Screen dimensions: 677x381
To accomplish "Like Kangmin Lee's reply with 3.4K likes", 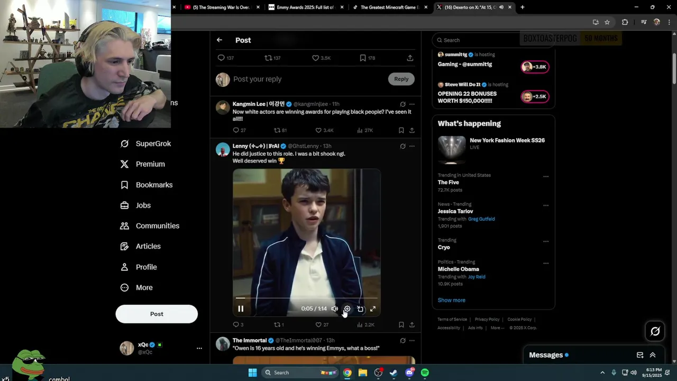I will pyautogui.click(x=324, y=130).
